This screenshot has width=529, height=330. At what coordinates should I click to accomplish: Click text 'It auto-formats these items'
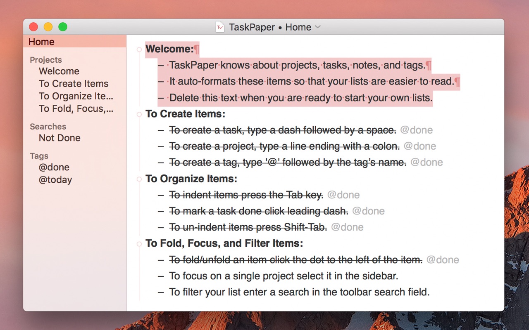click(x=312, y=81)
